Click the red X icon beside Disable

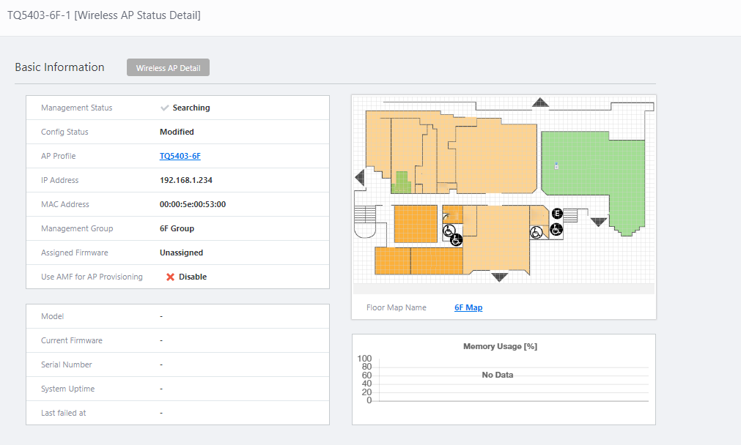[170, 277]
